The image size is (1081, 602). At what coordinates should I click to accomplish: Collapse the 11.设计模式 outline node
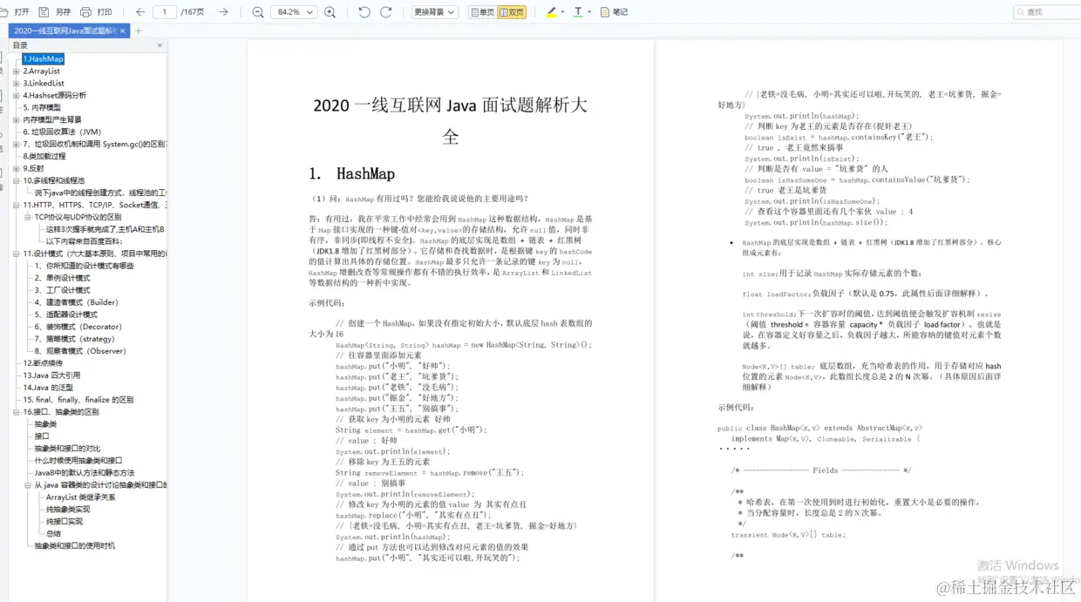tap(16, 254)
